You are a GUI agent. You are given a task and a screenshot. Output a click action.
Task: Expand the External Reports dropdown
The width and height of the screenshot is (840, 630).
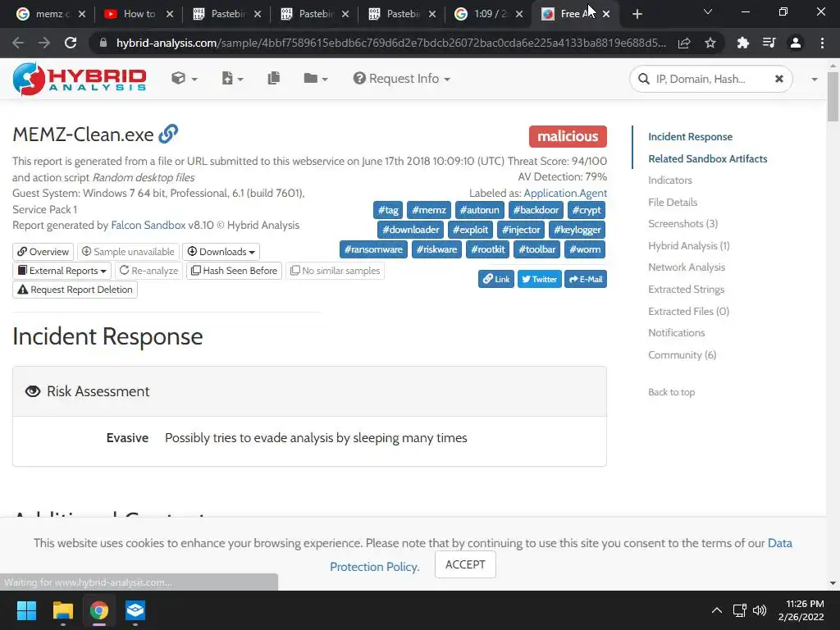point(62,271)
